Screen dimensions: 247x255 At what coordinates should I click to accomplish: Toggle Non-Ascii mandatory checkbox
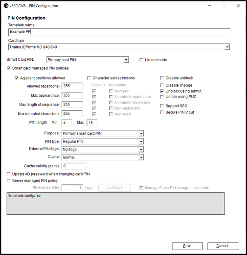tap(111, 114)
